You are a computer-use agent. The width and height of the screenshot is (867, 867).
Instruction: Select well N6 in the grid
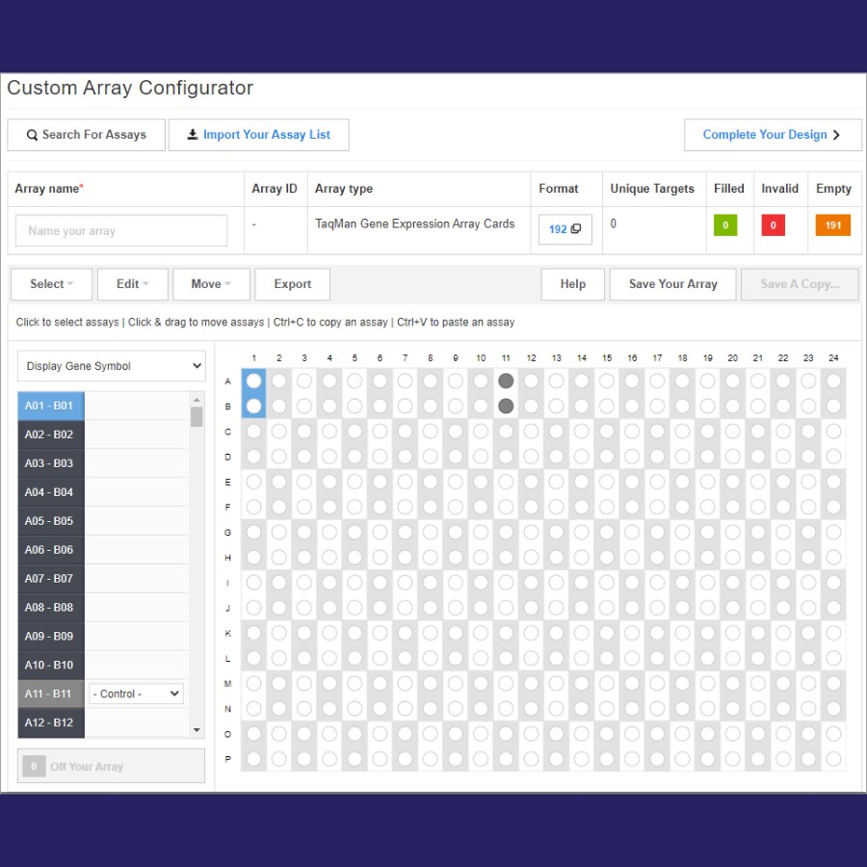coord(380,709)
